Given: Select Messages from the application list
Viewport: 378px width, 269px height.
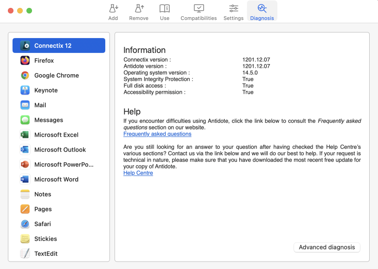Looking at the screenshot, I should [48, 120].
